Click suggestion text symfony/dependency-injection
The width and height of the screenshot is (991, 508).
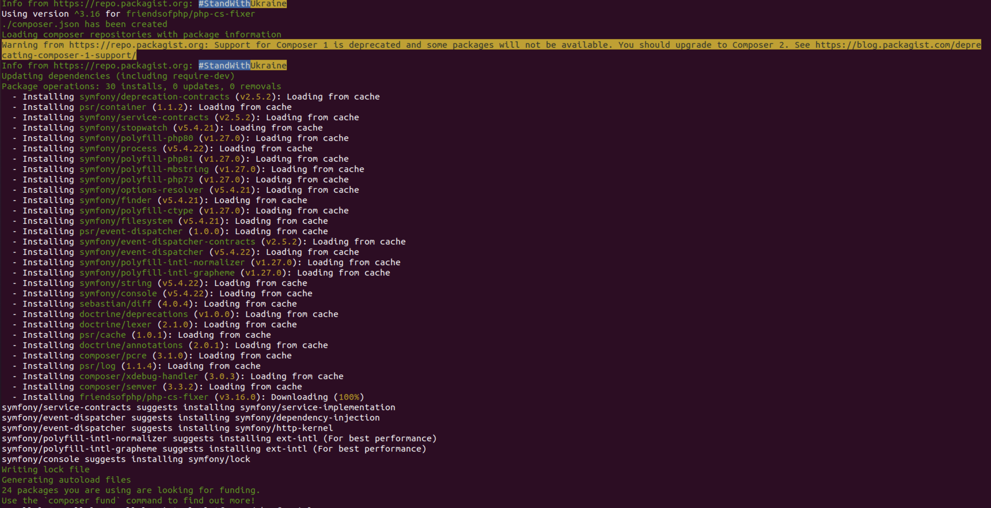(307, 418)
